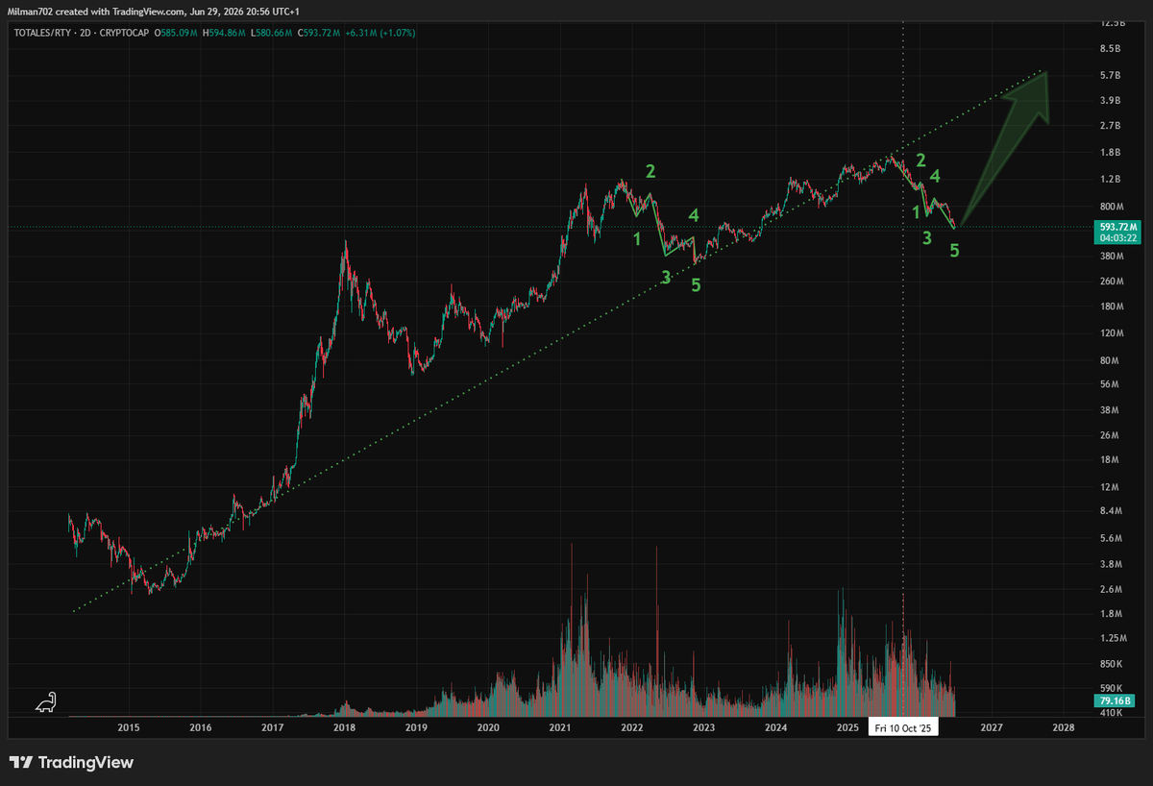1153x786 pixels.
Task: Click the TradingView logo at bottom left
Action: coord(72,763)
